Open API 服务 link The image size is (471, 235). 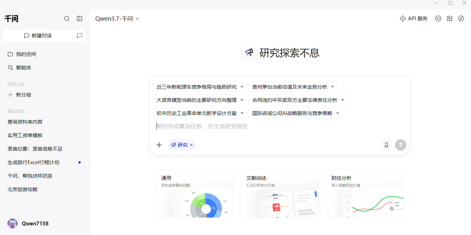(x=414, y=19)
